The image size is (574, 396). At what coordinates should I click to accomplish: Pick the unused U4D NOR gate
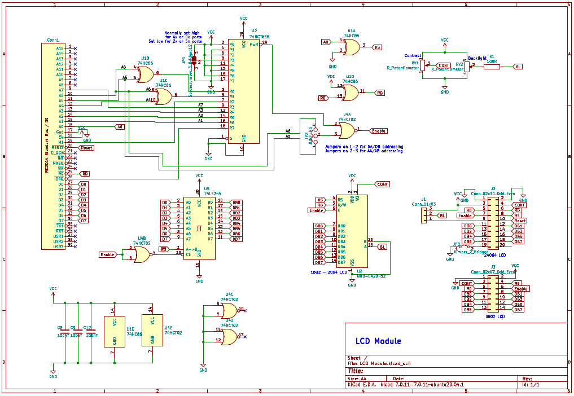point(230,337)
